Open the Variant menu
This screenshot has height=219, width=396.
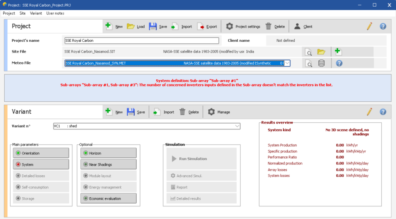coord(36,13)
